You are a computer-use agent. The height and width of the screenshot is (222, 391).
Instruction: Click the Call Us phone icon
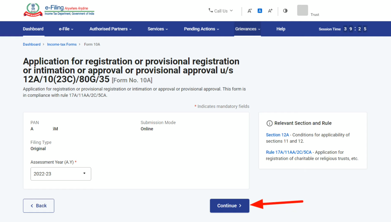pos(211,11)
